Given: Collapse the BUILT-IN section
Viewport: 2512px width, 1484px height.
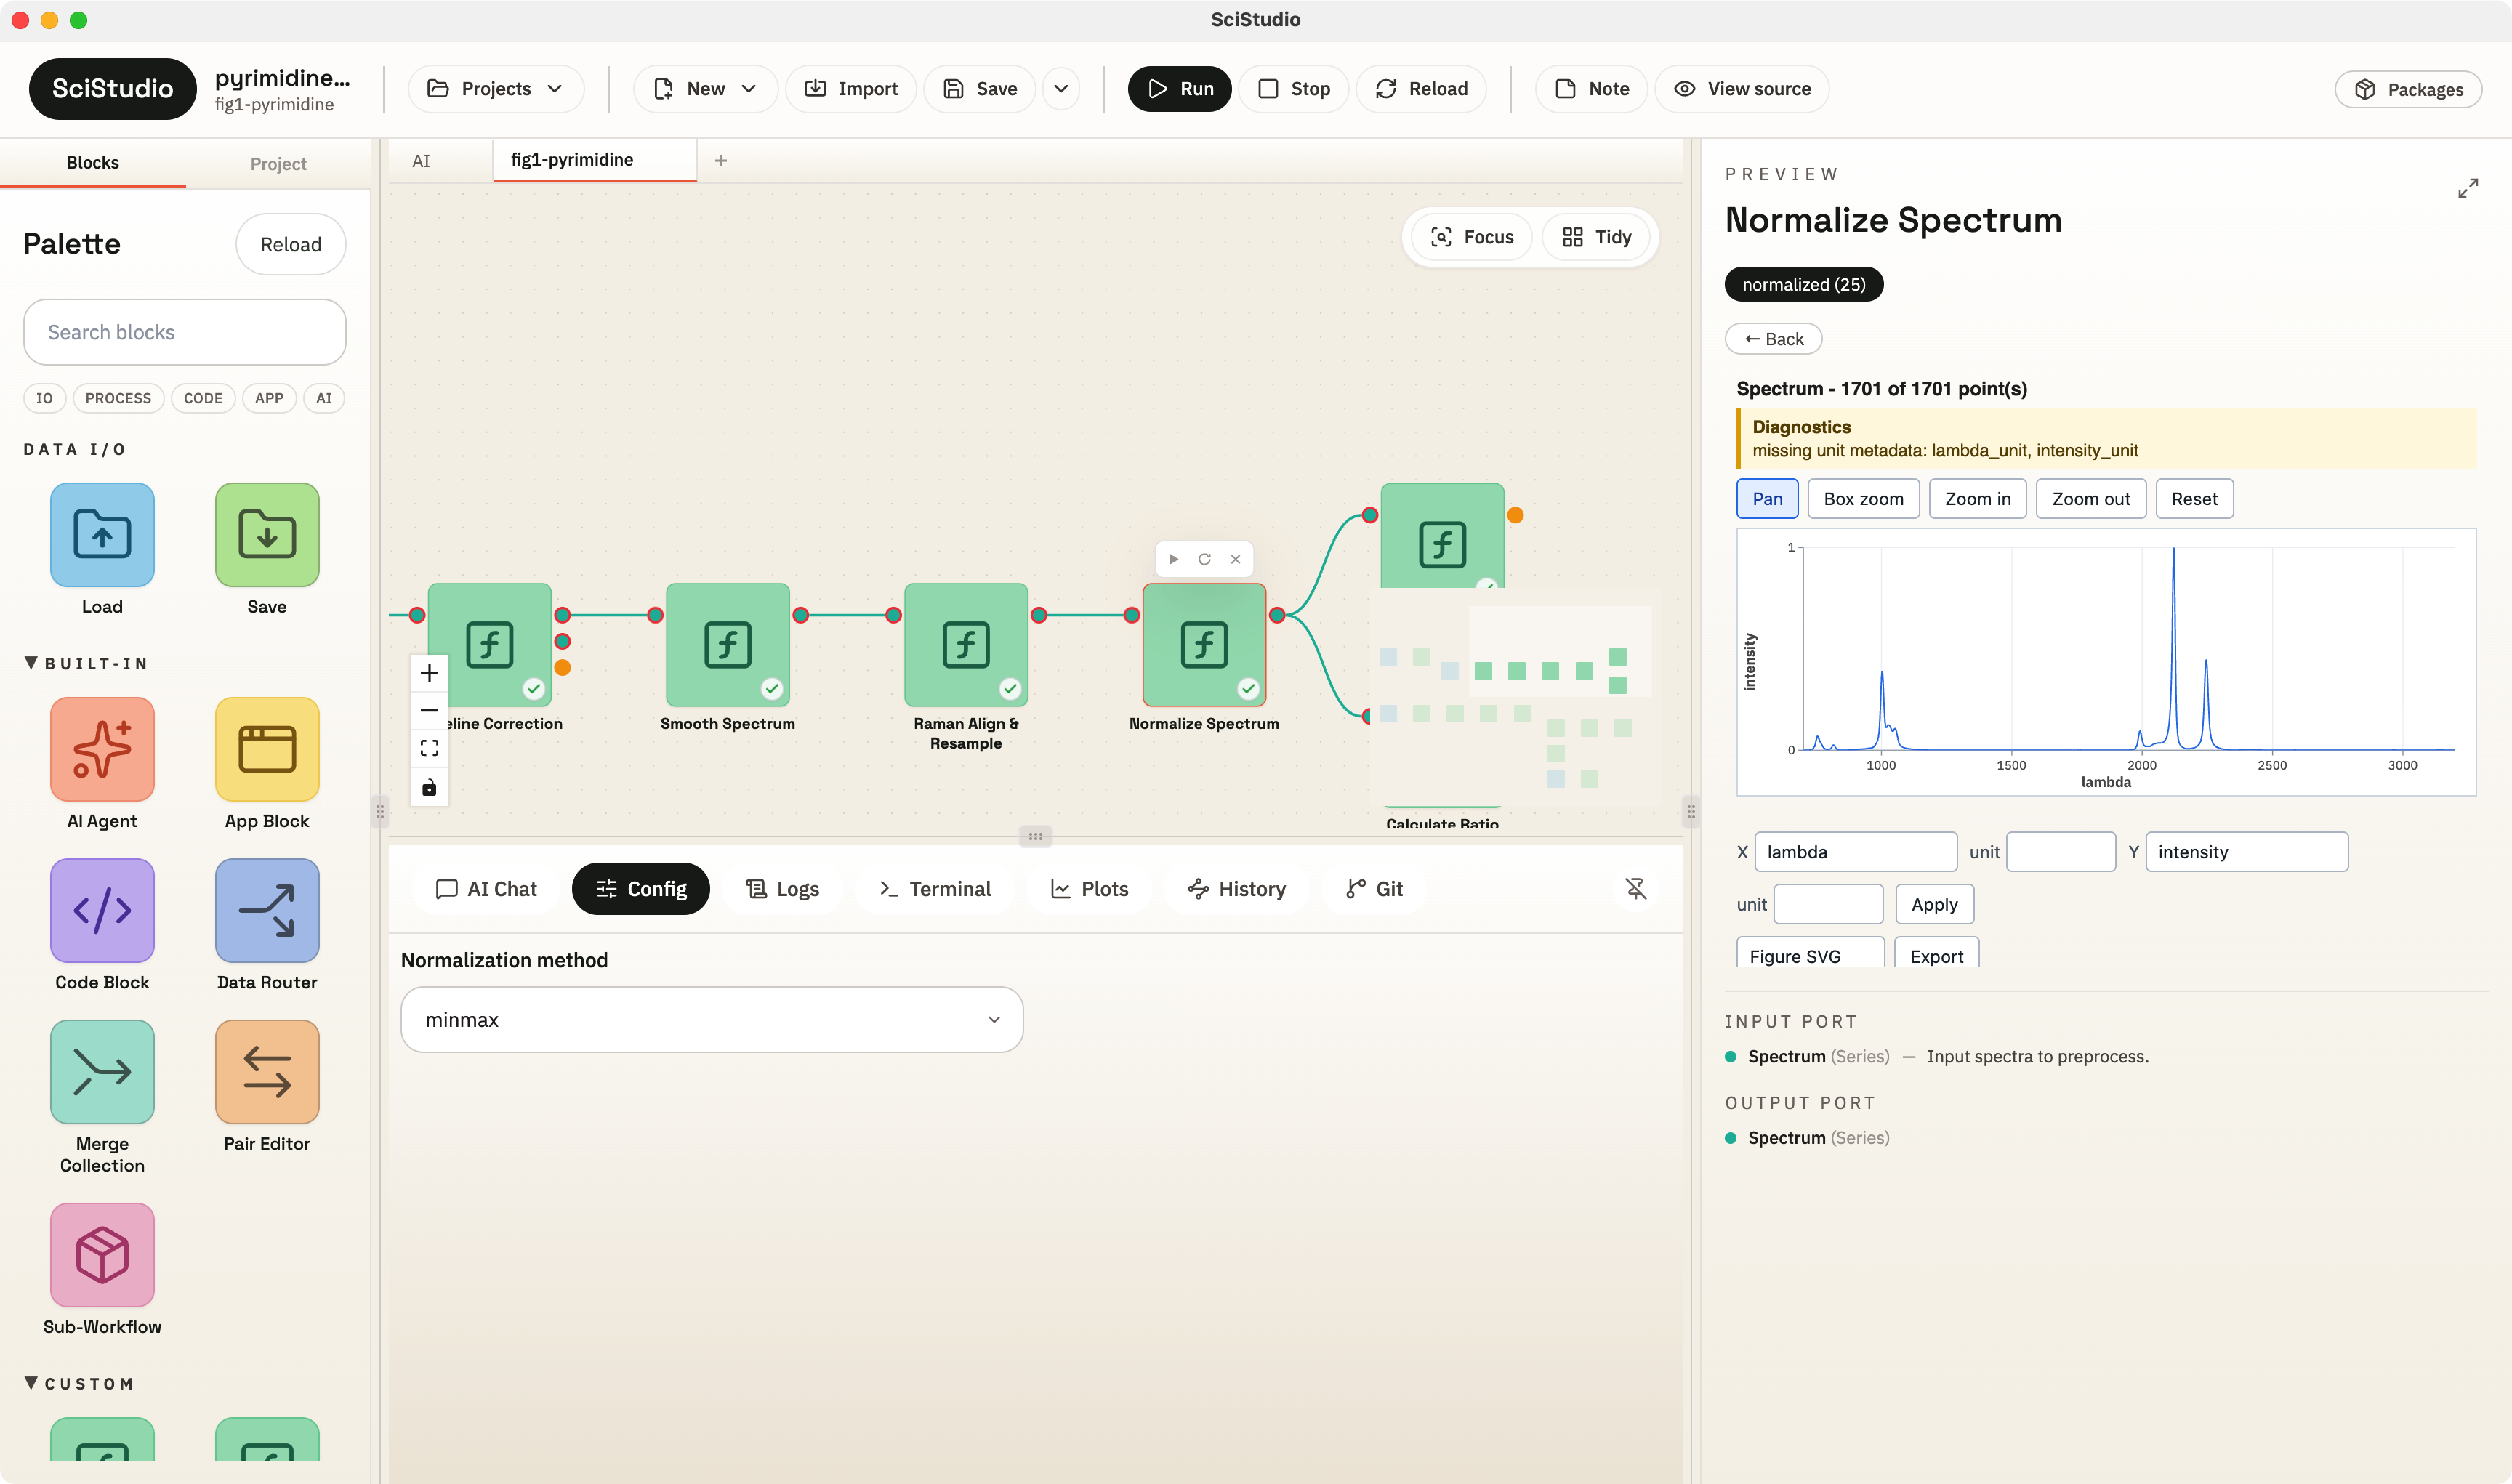Looking at the screenshot, I should [31, 663].
